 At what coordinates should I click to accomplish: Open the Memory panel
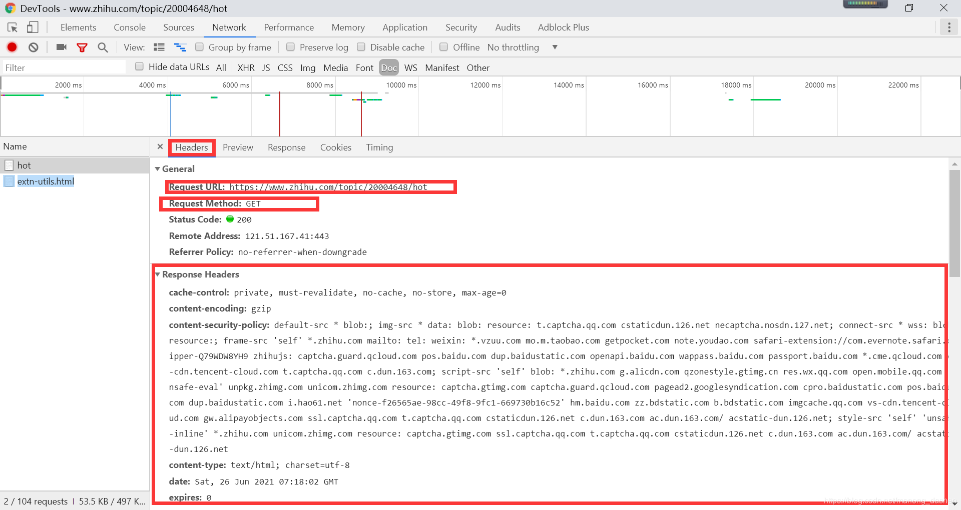pos(348,27)
